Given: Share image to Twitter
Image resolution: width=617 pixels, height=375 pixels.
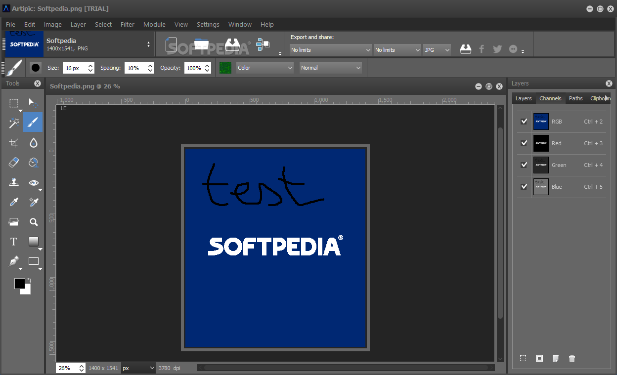Looking at the screenshot, I should [x=497, y=49].
